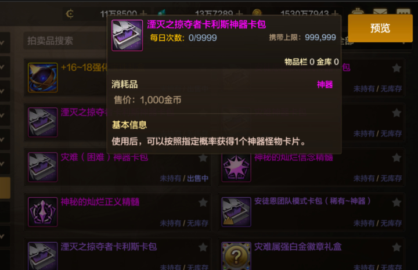
Task: Expand the second left sidebar category chevron
Action: coord(2,67)
